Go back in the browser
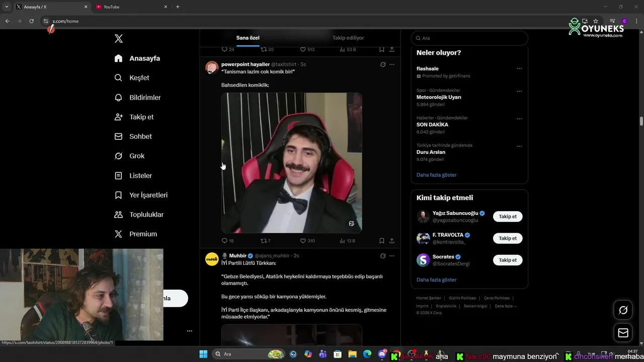Image resolution: width=644 pixels, height=362 pixels. pos(7,21)
